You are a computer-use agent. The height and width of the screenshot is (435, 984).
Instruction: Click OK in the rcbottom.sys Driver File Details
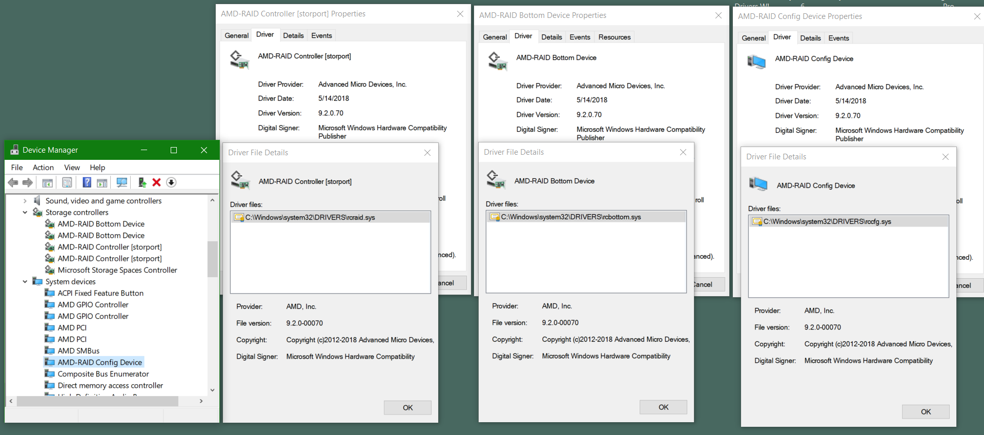click(663, 407)
